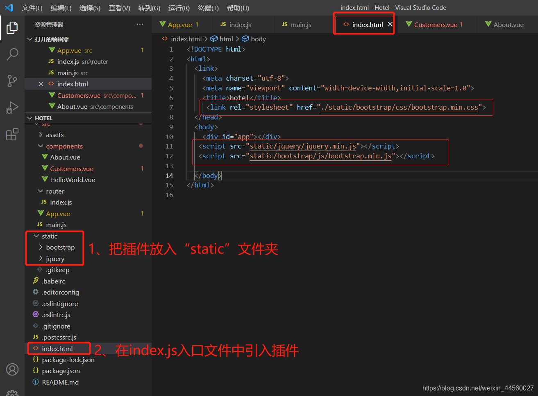538x396 pixels.
Task: Open Run and Debug view
Action: pyautogui.click(x=12, y=108)
